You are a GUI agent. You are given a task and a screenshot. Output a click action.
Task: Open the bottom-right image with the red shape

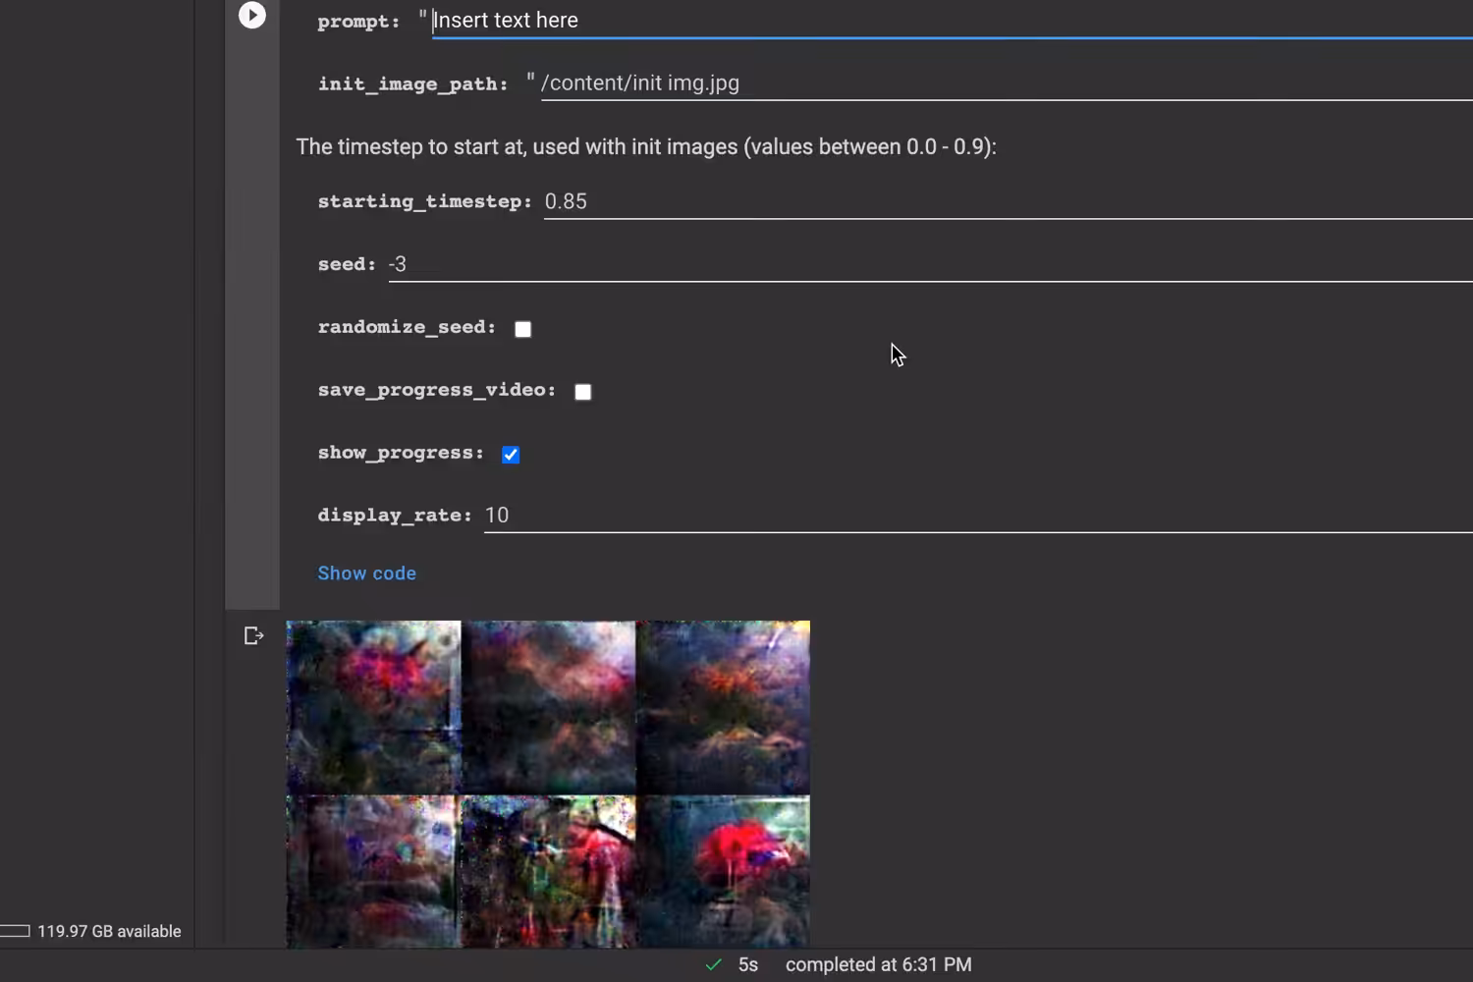point(723,872)
